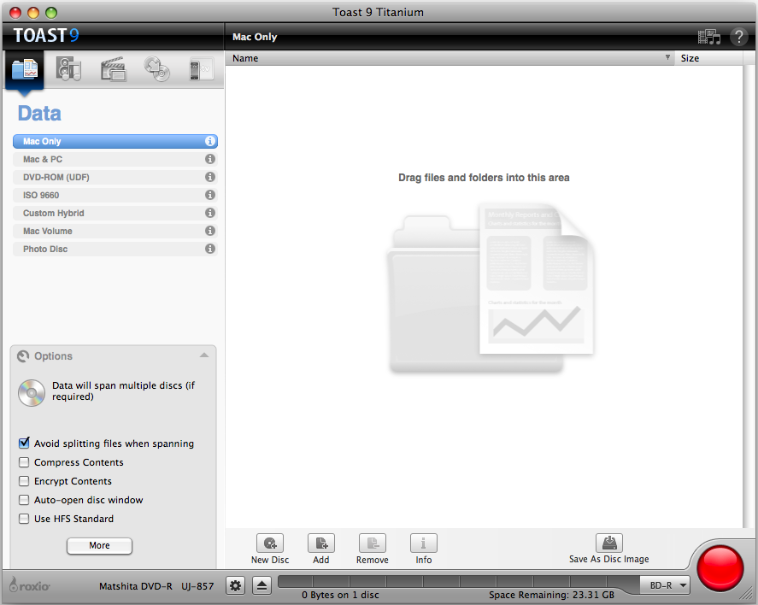Screen dimensions: 758x605
Task: Enable Encrypt Contents checkbox
Action: point(24,481)
